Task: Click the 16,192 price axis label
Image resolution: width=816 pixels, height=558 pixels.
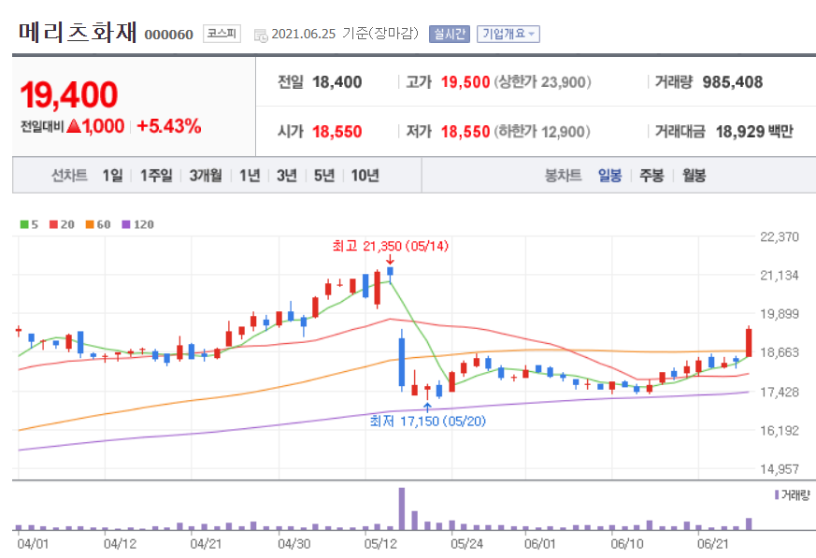Action: pyautogui.click(x=780, y=431)
